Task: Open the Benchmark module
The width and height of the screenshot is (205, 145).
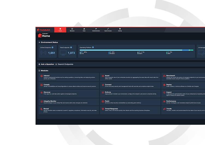Action: point(183,77)
